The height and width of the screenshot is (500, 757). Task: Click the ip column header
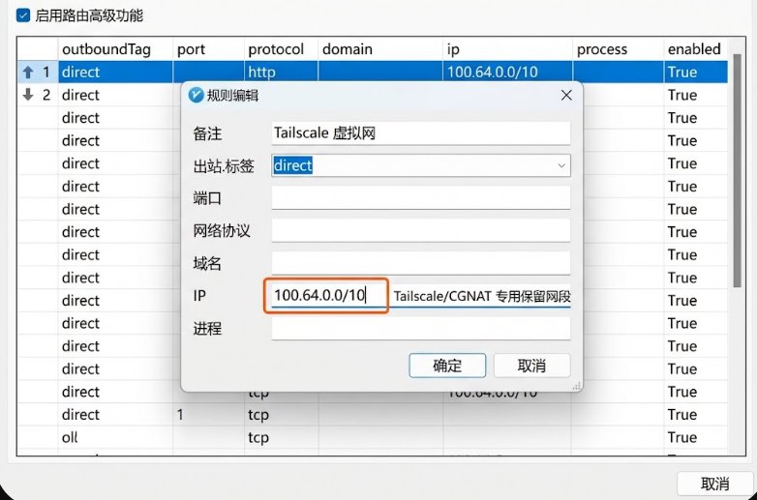pyautogui.click(x=507, y=49)
